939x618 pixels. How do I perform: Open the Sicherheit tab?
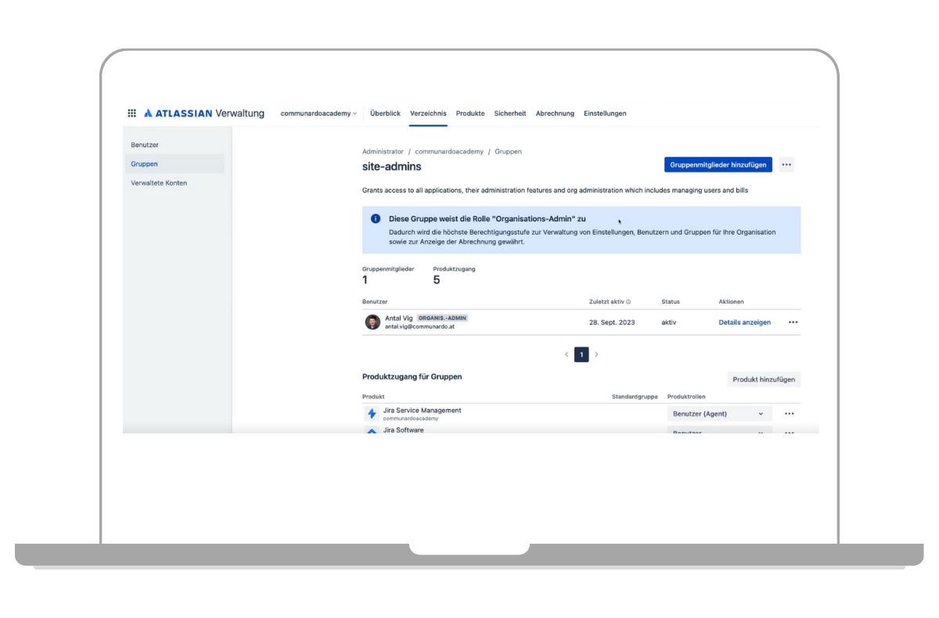pos(510,113)
